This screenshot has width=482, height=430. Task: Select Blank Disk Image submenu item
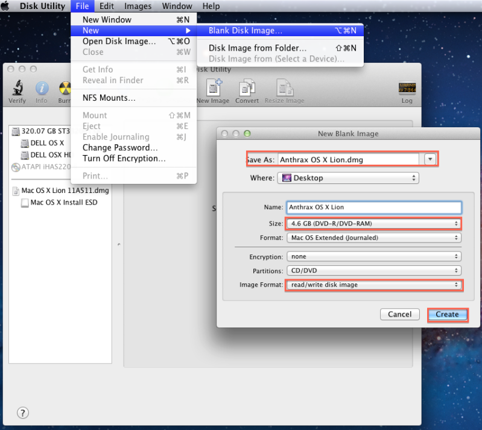tap(280, 30)
